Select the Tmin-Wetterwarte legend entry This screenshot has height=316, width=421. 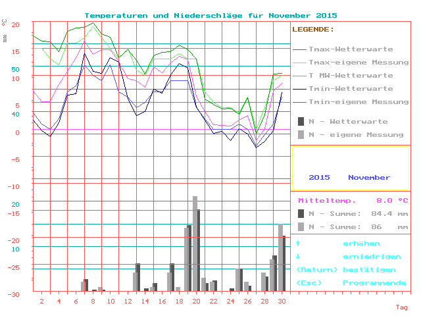pos(351,89)
